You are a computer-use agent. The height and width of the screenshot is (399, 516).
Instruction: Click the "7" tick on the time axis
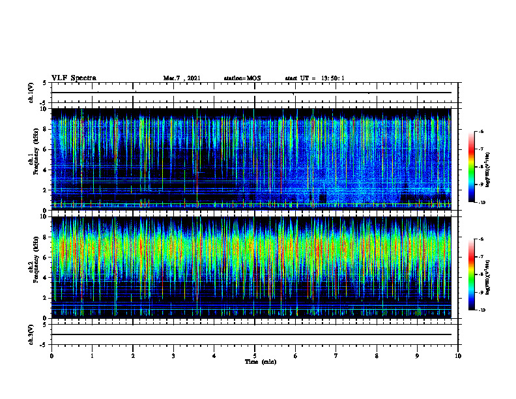coord(336,356)
